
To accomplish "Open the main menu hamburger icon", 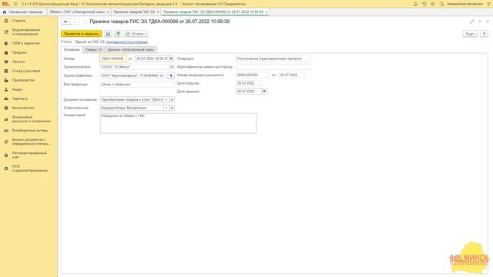I will [15, 4].
